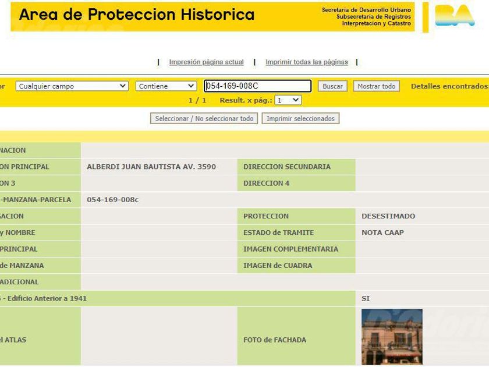Click Seleccionar / No seleccionar todo button
This screenshot has height=367, width=489.
[204, 119]
